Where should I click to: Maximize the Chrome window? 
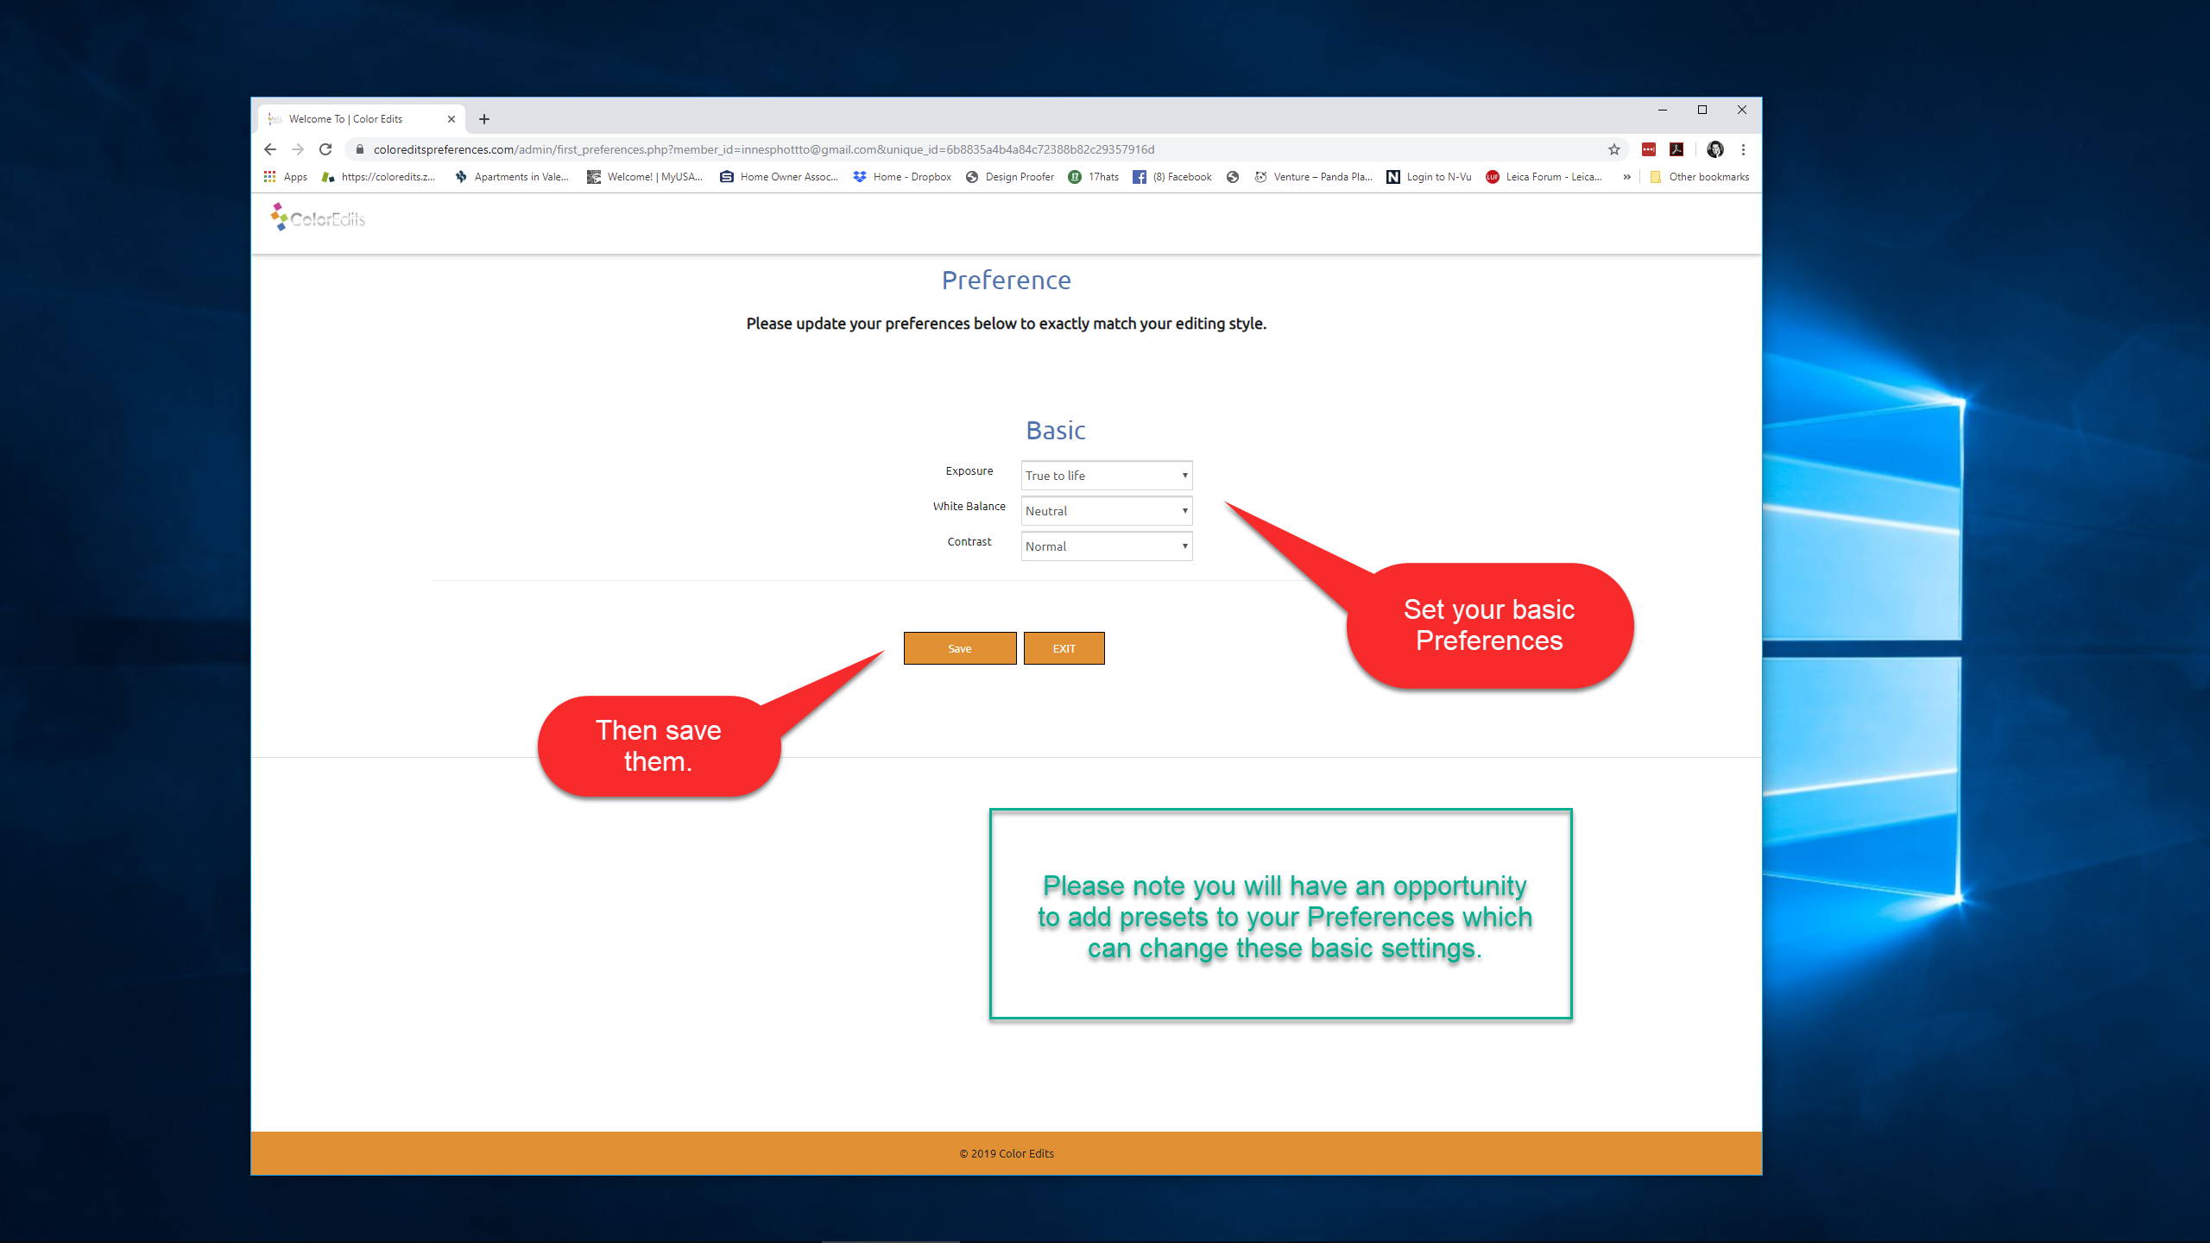1702,110
